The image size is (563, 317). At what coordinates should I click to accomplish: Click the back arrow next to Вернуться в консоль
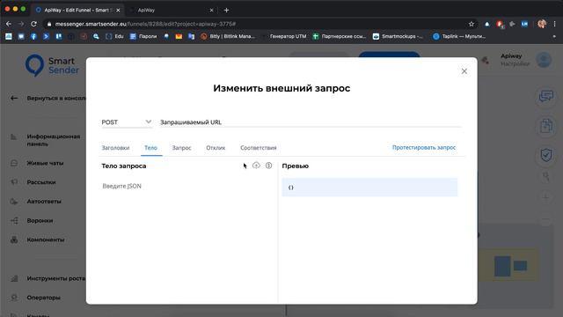coord(14,98)
